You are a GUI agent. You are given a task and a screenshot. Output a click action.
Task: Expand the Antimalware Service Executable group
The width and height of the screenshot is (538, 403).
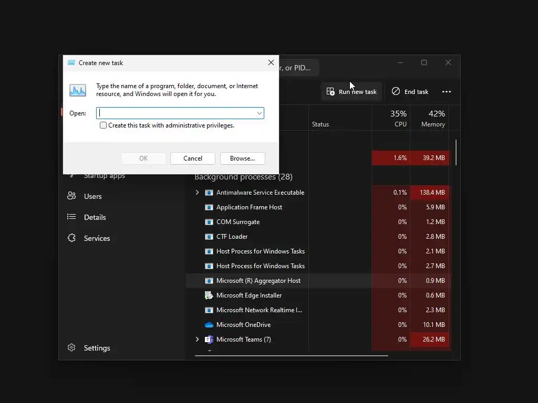click(x=198, y=192)
